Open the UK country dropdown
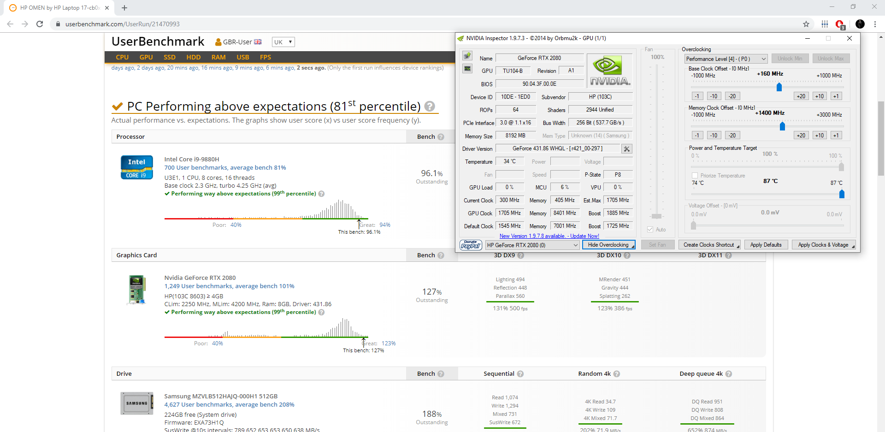The width and height of the screenshot is (885, 432). pos(283,42)
